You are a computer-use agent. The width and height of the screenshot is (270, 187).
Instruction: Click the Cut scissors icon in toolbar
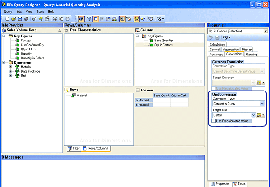point(54,19)
